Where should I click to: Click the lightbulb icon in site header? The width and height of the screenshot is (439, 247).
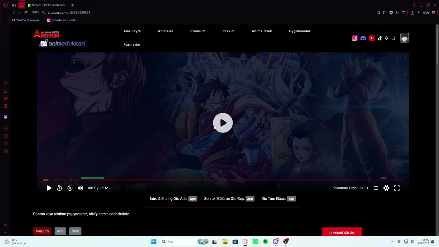point(387,38)
